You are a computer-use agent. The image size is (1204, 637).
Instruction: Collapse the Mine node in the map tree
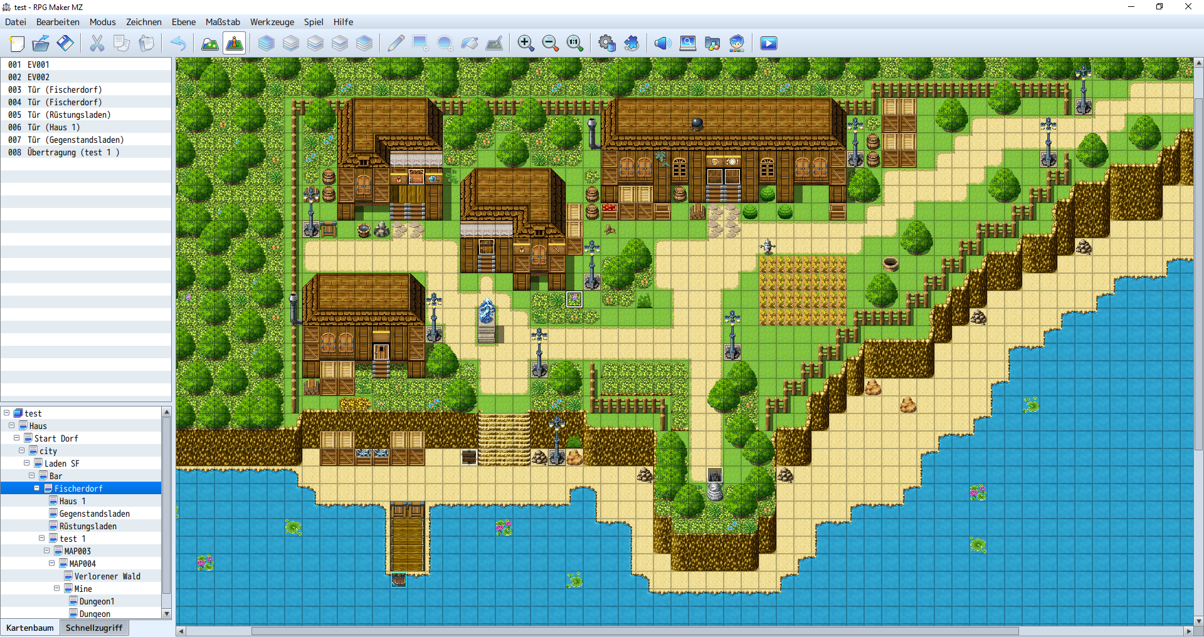pyautogui.click(x=57, y=588)
